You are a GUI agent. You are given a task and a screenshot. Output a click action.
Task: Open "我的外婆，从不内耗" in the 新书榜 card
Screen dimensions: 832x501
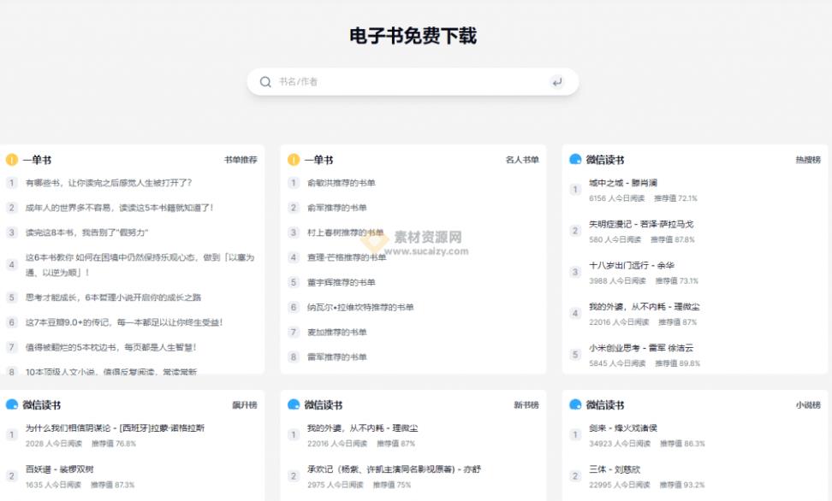point(362,428)
